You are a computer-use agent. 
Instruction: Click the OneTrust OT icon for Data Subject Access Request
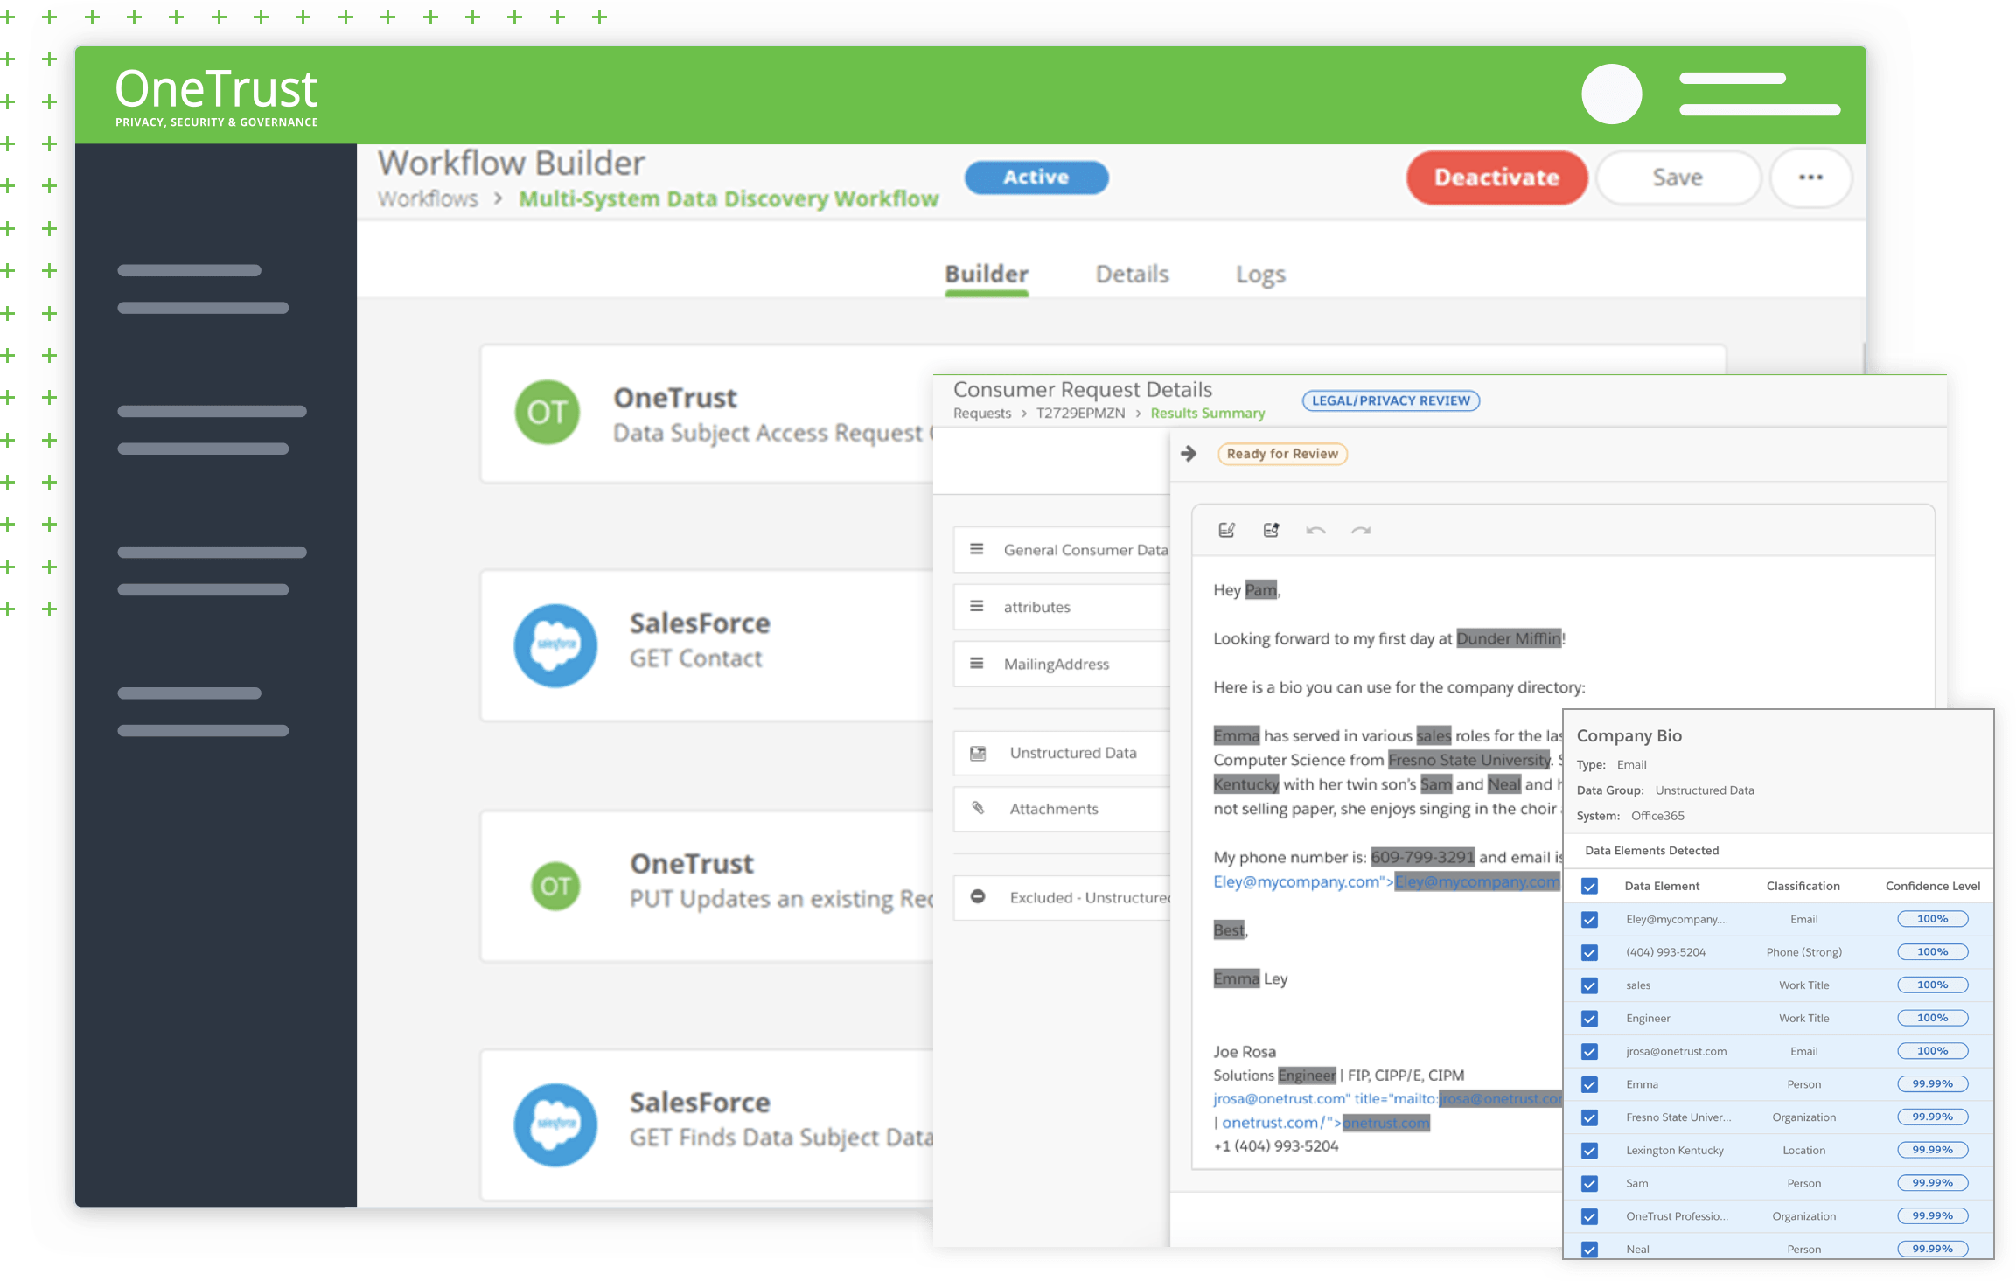tap(548, 413)
